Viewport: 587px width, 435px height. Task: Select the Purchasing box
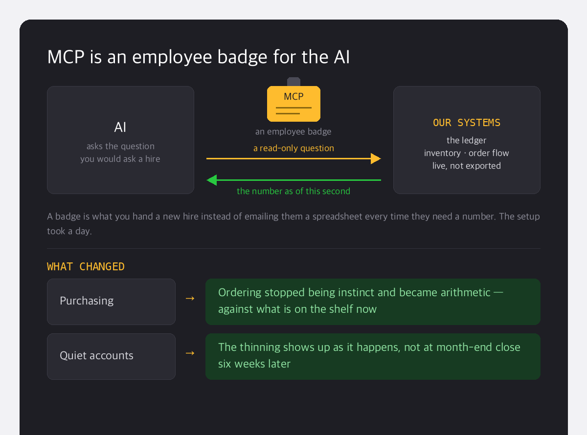pos(111,302)
